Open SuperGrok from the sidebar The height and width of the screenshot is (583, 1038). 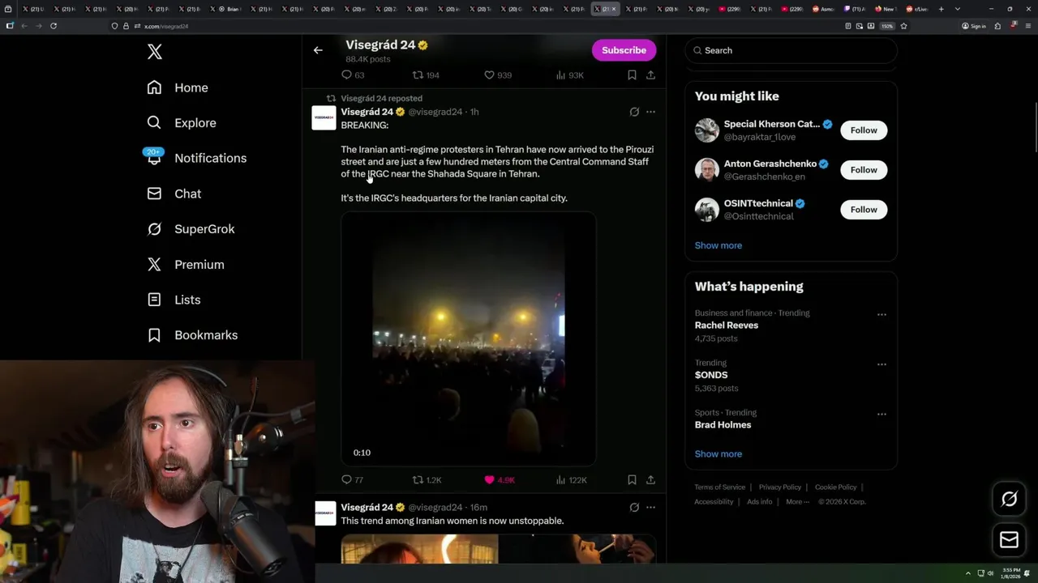(x=191, y=229)
